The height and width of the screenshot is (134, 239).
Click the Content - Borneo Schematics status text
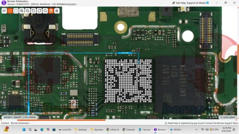click(15, 123)
